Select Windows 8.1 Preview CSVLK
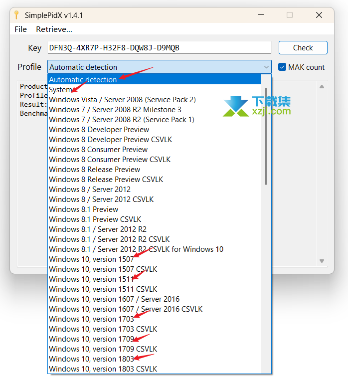This screenshot has width=348, height=380. click(155, 219)
